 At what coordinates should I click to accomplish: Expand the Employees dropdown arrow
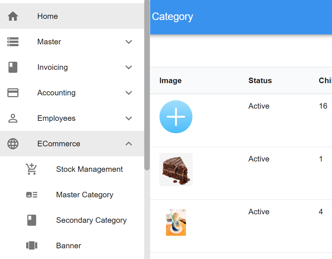[129, 118]
